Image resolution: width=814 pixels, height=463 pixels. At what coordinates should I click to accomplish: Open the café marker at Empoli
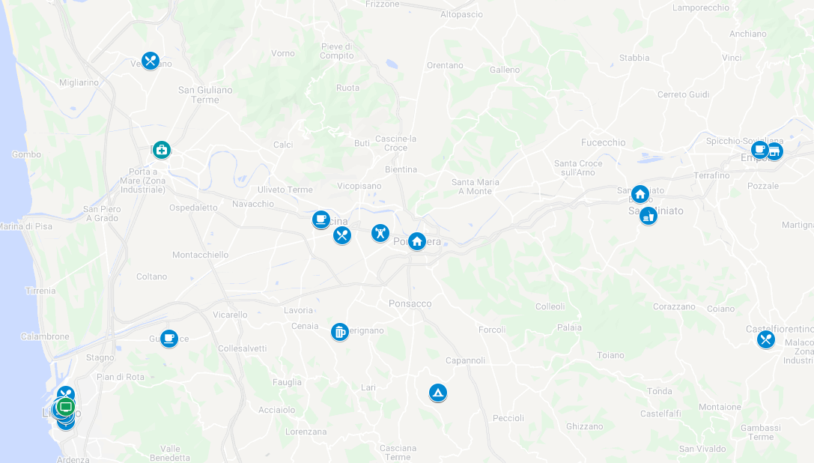point(759,150)
